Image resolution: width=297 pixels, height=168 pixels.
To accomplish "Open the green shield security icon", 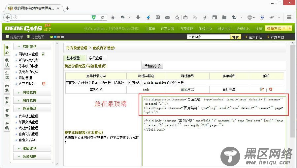I will coord(94,17).
